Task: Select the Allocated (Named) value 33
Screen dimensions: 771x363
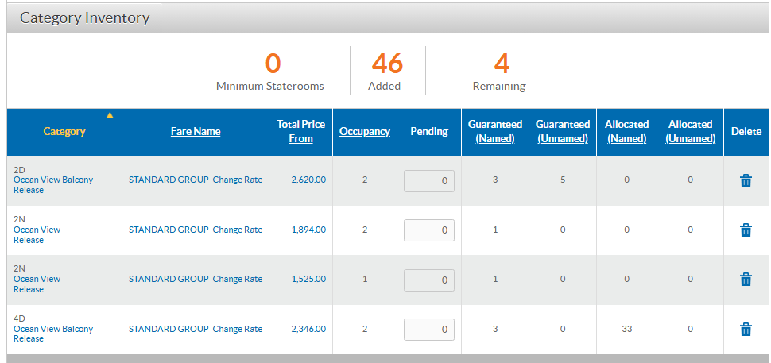Action: pos(626,329)
